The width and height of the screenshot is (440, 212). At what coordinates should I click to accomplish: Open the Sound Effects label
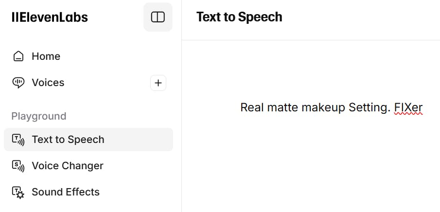click(66, 192)
